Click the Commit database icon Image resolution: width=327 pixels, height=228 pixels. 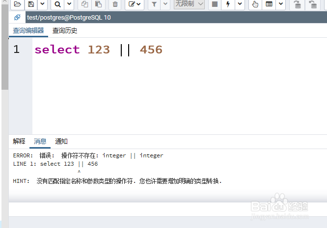[298, 4]
